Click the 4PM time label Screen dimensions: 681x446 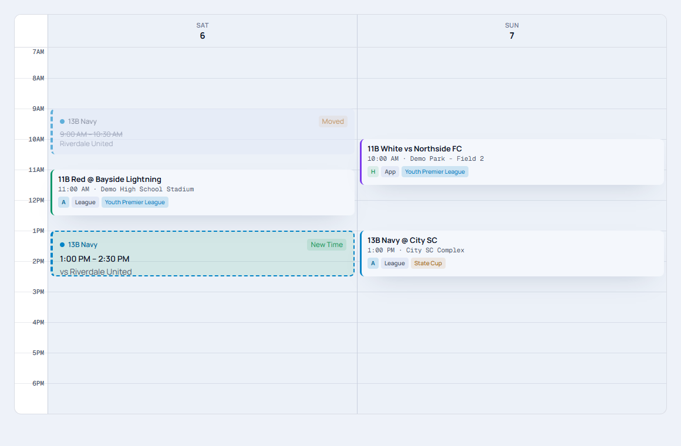point(38,323)
